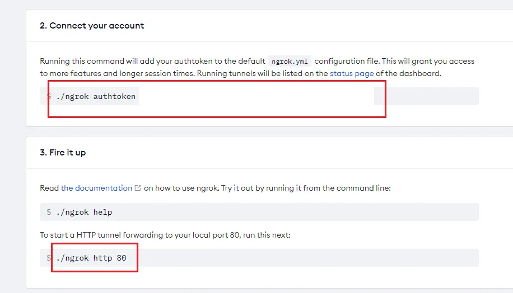Click the port number 80 in command
Viewport: 513px width, 293px height.
(x=122, y=258)
